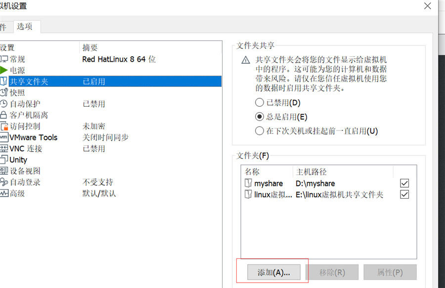Click the 属性(P) button

point(390,272)
